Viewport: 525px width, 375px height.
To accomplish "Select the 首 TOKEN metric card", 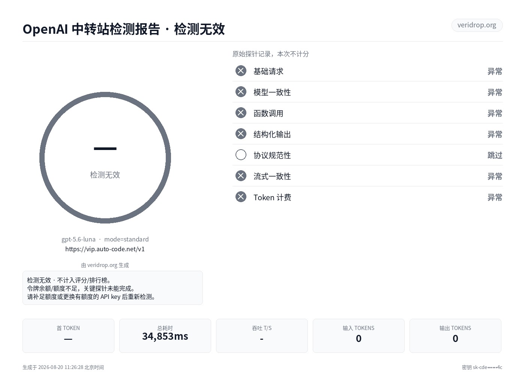I will click(68, 336).
